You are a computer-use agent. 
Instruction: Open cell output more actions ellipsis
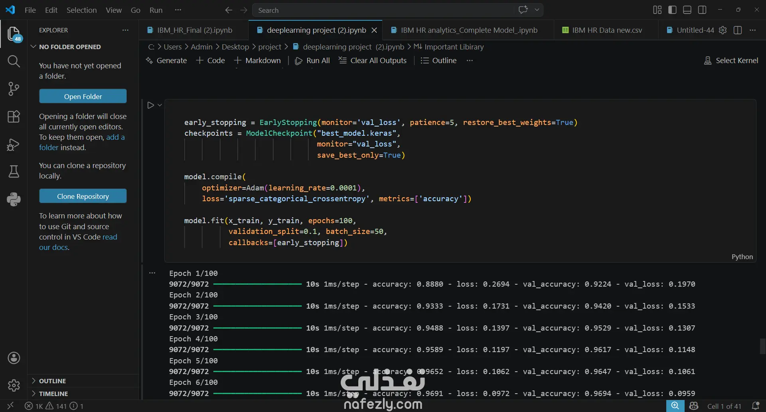(152, 273)
